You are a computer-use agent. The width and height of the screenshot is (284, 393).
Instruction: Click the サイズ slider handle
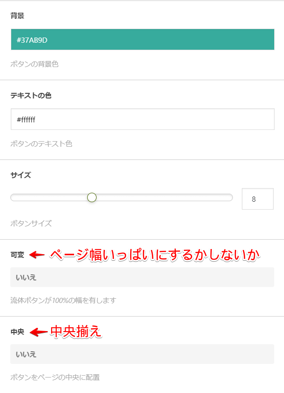click(x=92, y=198)
